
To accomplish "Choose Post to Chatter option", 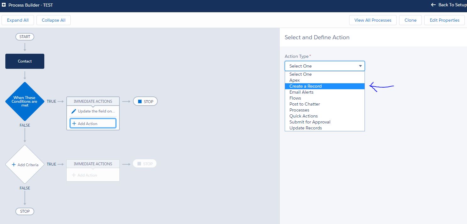I will pyautogui.click(x=305, y=104).
